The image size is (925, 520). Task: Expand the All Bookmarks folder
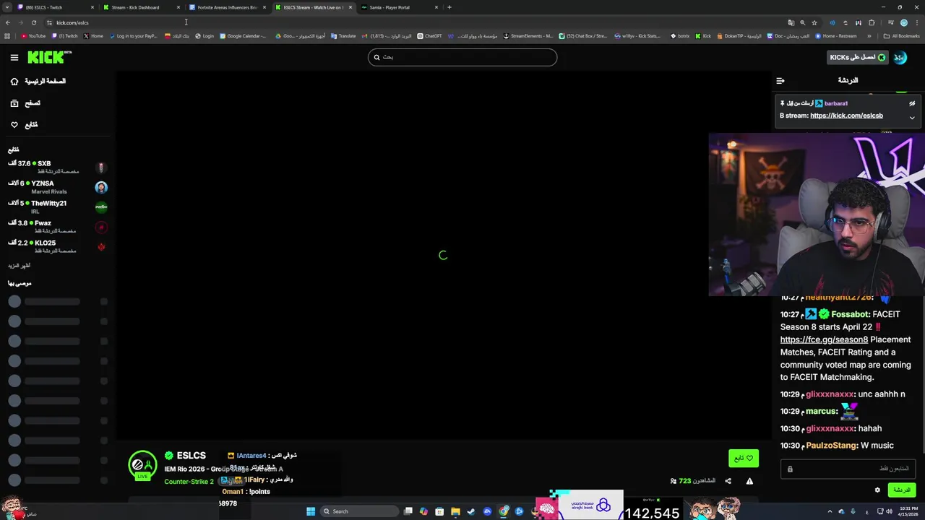(x=902, y=36)
